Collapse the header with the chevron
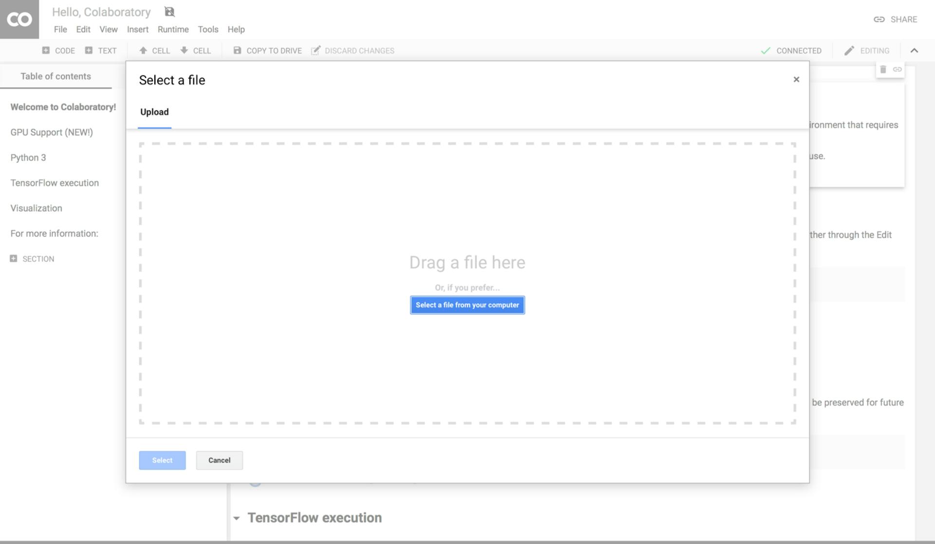This screenshot has width=935, height=544. click(915, 50)
